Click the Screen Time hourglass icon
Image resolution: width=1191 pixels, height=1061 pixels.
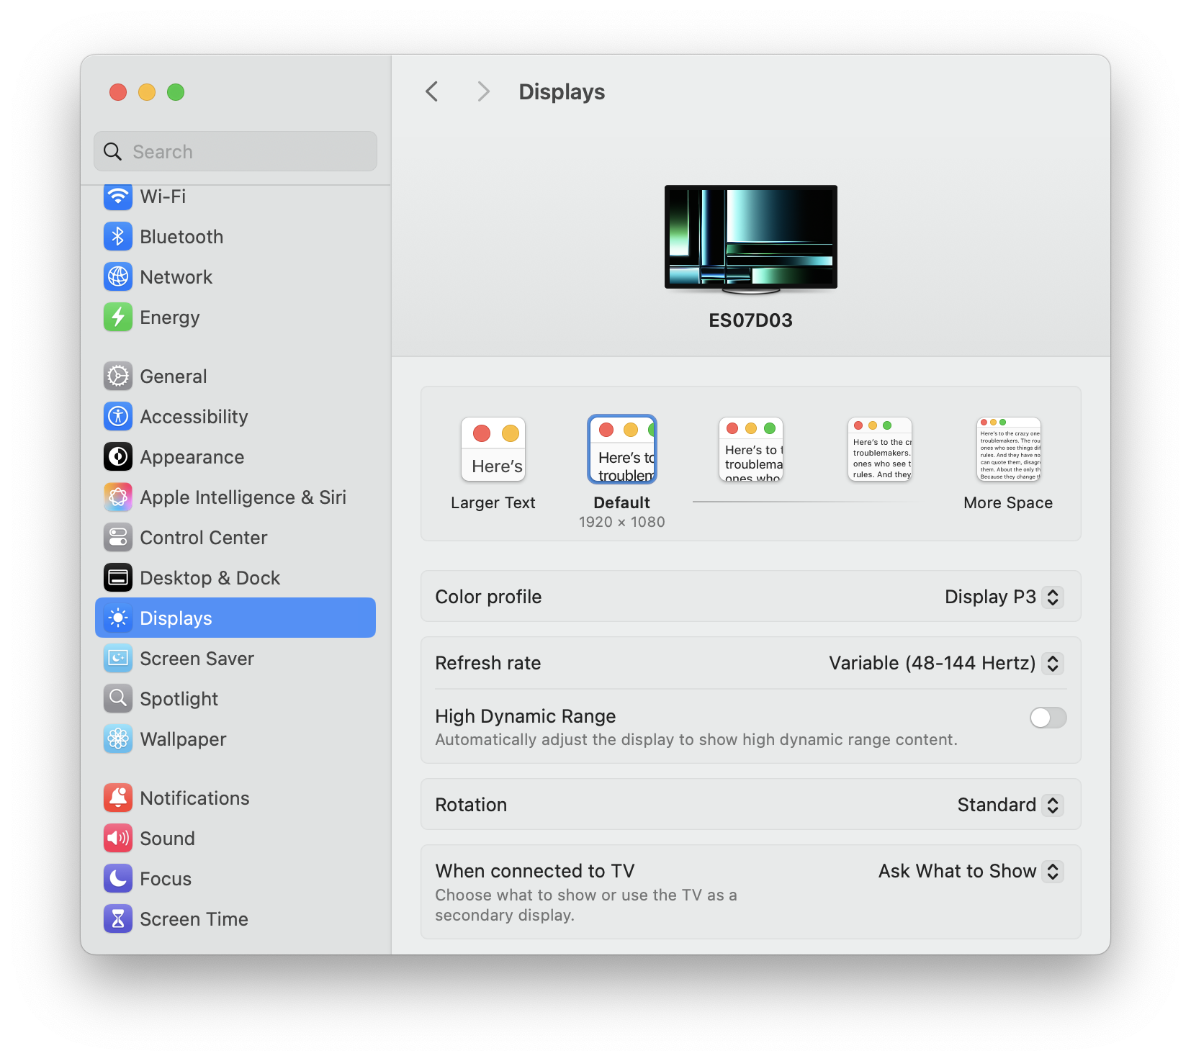coord(118,918)
